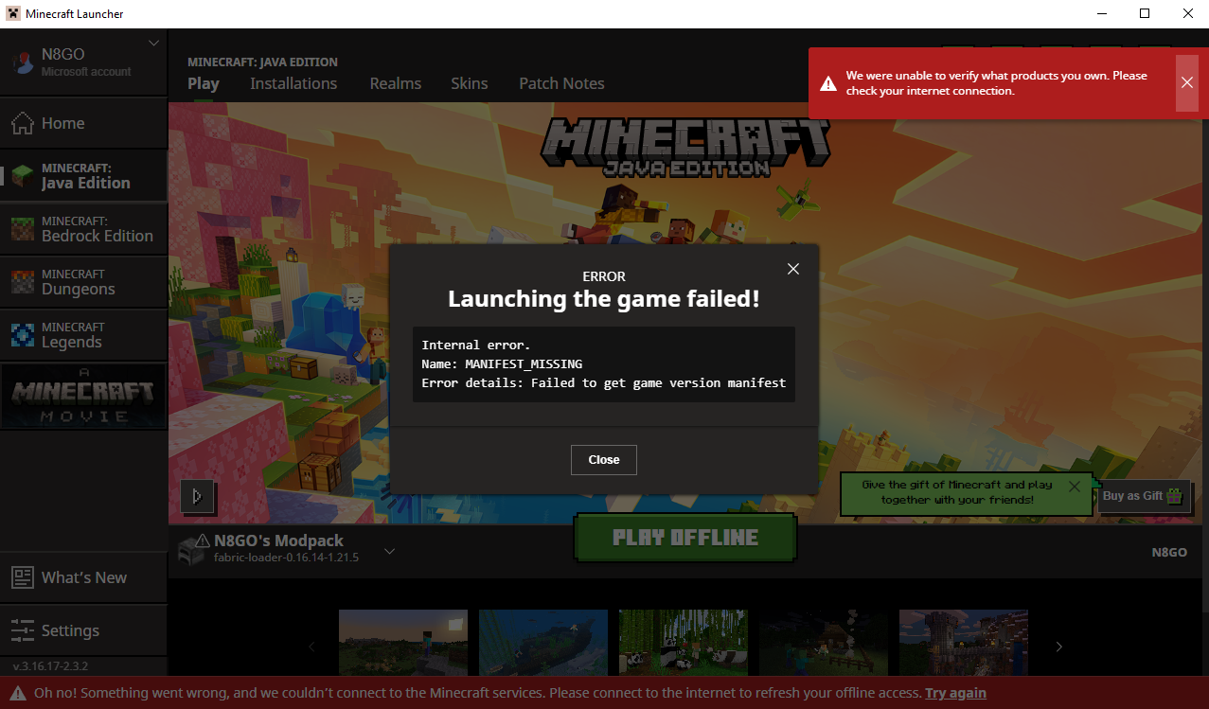Image resolution: width=1209 pixels, height=709 pixels.
Task: Dismiss the gift of Minecraft tooltip
Action: click(1074, 487)
